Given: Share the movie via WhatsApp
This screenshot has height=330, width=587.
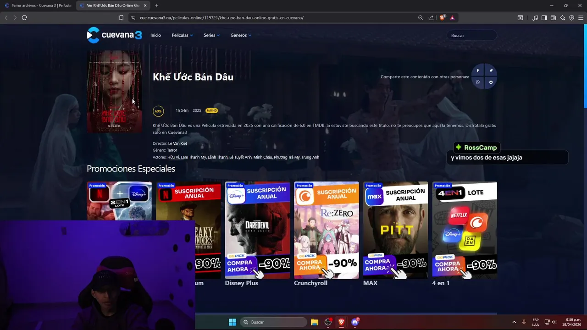Looking at the screenshot, I should 477,82.
